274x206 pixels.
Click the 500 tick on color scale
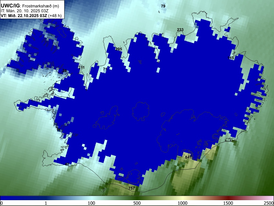[x=137, y=203]
